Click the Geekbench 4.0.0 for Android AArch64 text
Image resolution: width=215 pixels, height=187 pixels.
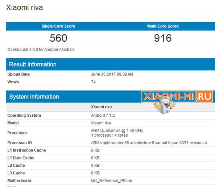[41, 50]
